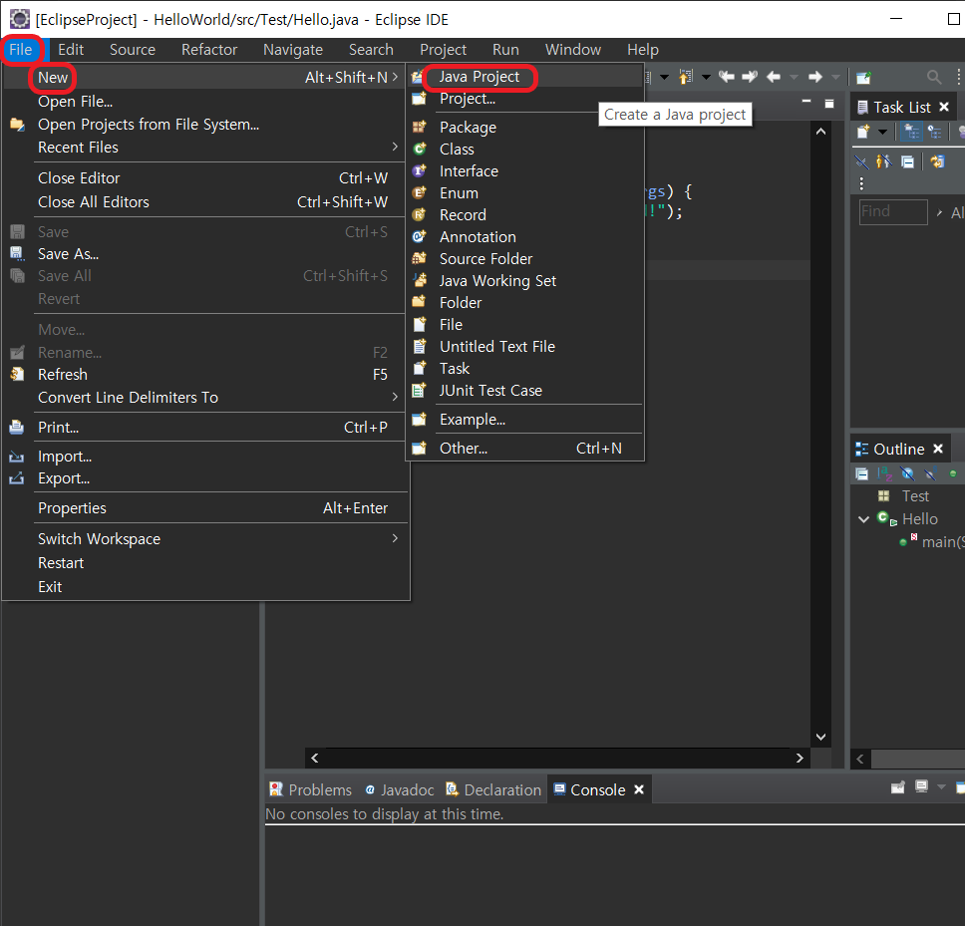Click the Back navigation arrow in toolbar

point(774,77)
